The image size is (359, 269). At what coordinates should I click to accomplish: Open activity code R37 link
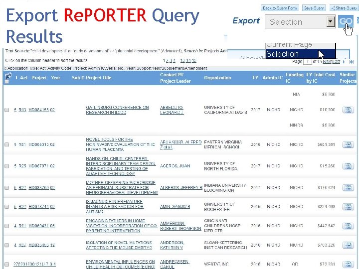pyautogui.click(x=22, y=245)
